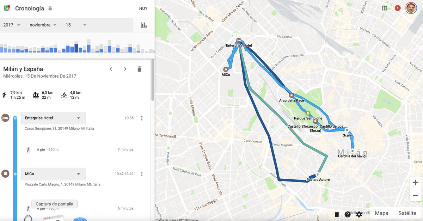
Task: Click hotel bed icon on timeline
Action: pyautogui.click(x=5, y=118)
